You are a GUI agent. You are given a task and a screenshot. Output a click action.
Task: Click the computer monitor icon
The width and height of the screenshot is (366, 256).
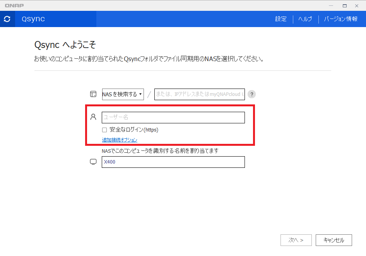[93, 162]
